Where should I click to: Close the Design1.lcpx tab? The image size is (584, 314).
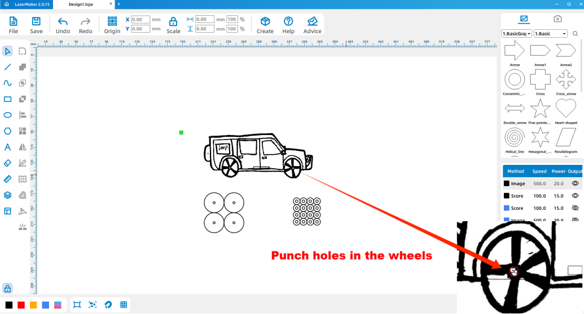[111, 4]
